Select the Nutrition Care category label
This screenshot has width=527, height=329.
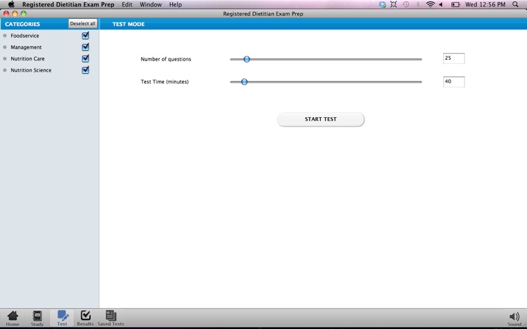[x=28, y=59]
